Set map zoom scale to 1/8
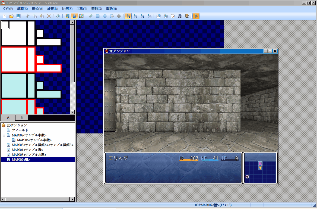Viewport: 317px width, 209px height. pyautogui.click(x=149, y=16)
